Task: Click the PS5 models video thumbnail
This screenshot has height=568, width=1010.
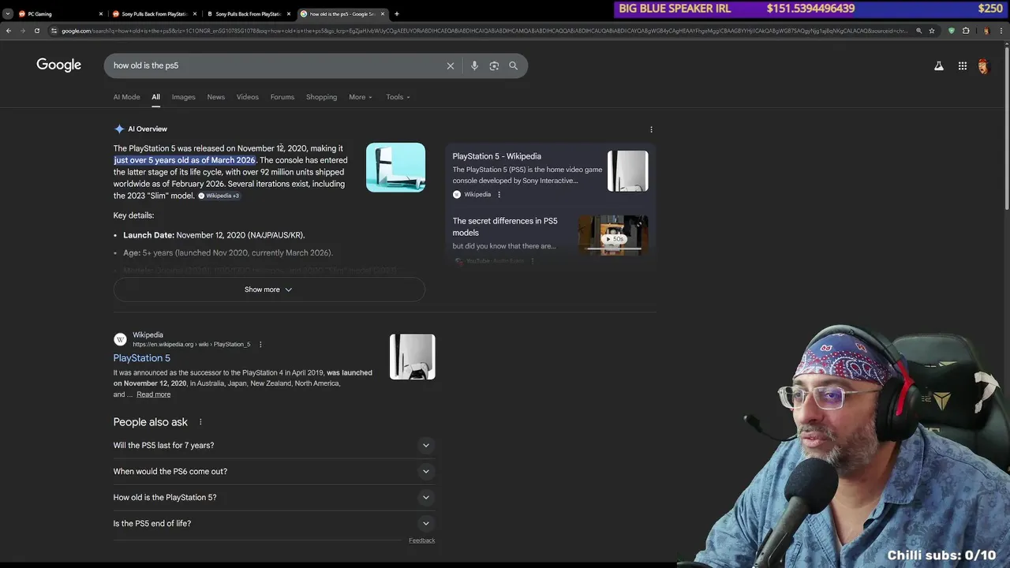Action: [x=613, y=234]
